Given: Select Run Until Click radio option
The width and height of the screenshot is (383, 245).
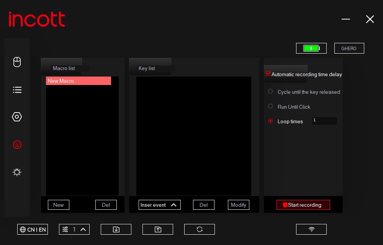Looking at the screenshot, I should pos(270,106).
